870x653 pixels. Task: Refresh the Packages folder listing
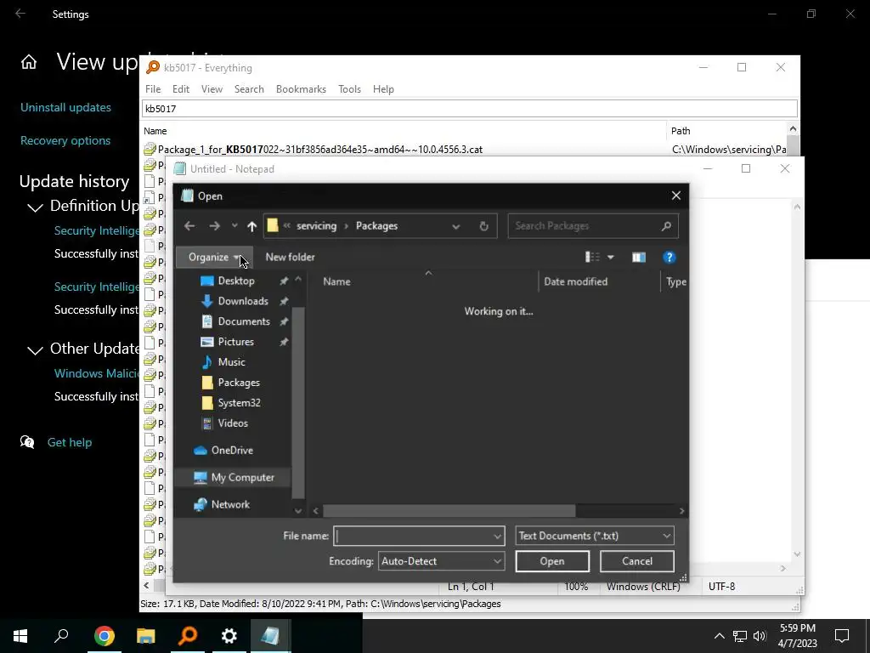coord(483,226)
